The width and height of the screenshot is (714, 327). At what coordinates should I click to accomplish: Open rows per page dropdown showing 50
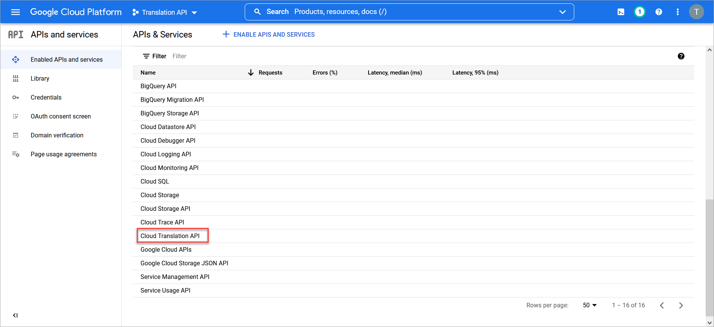pyautogui.click(x=590, y=305)
